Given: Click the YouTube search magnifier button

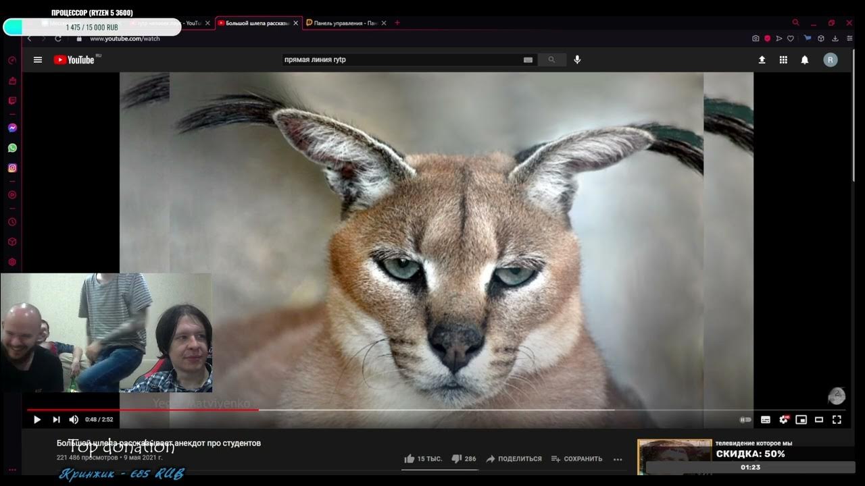Looking at the screenshot, I should [551, 60].
